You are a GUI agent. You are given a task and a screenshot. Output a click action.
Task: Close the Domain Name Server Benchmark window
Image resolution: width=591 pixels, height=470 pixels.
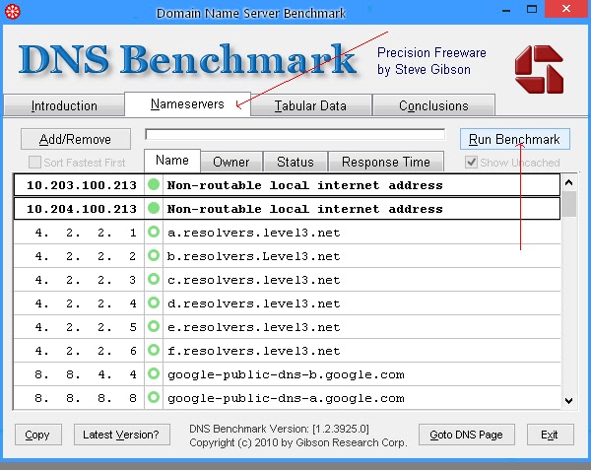(566, 9)
